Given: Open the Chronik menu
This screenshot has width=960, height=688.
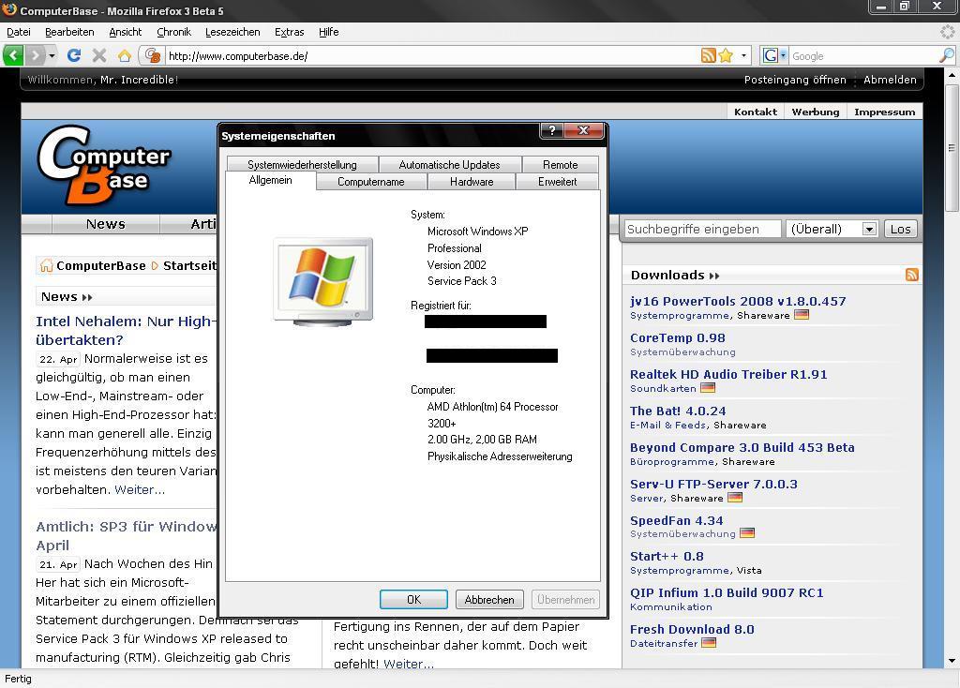Looking at the screenshot, I should click(173, 32).
